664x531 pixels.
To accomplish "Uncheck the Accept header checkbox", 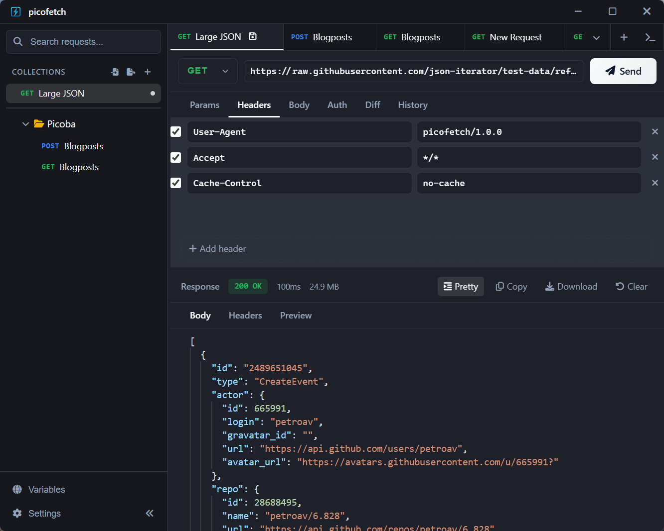I will point(176,157).
